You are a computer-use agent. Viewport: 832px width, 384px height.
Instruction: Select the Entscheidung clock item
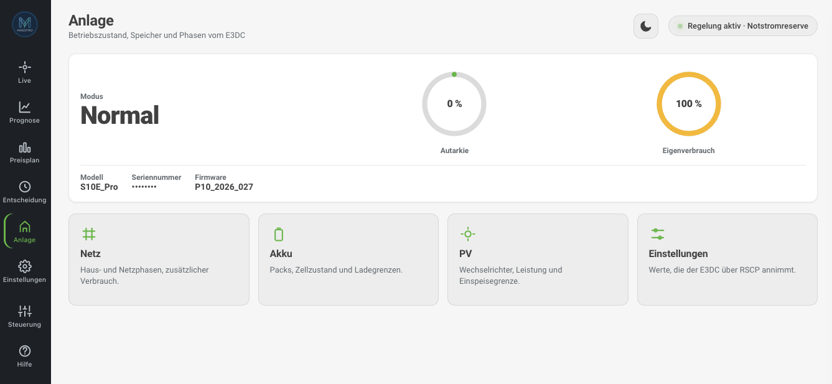pos(25,192)
